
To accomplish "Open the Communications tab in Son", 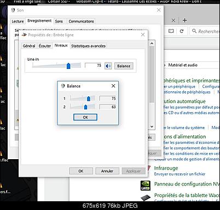I will [x=81, y=21].
